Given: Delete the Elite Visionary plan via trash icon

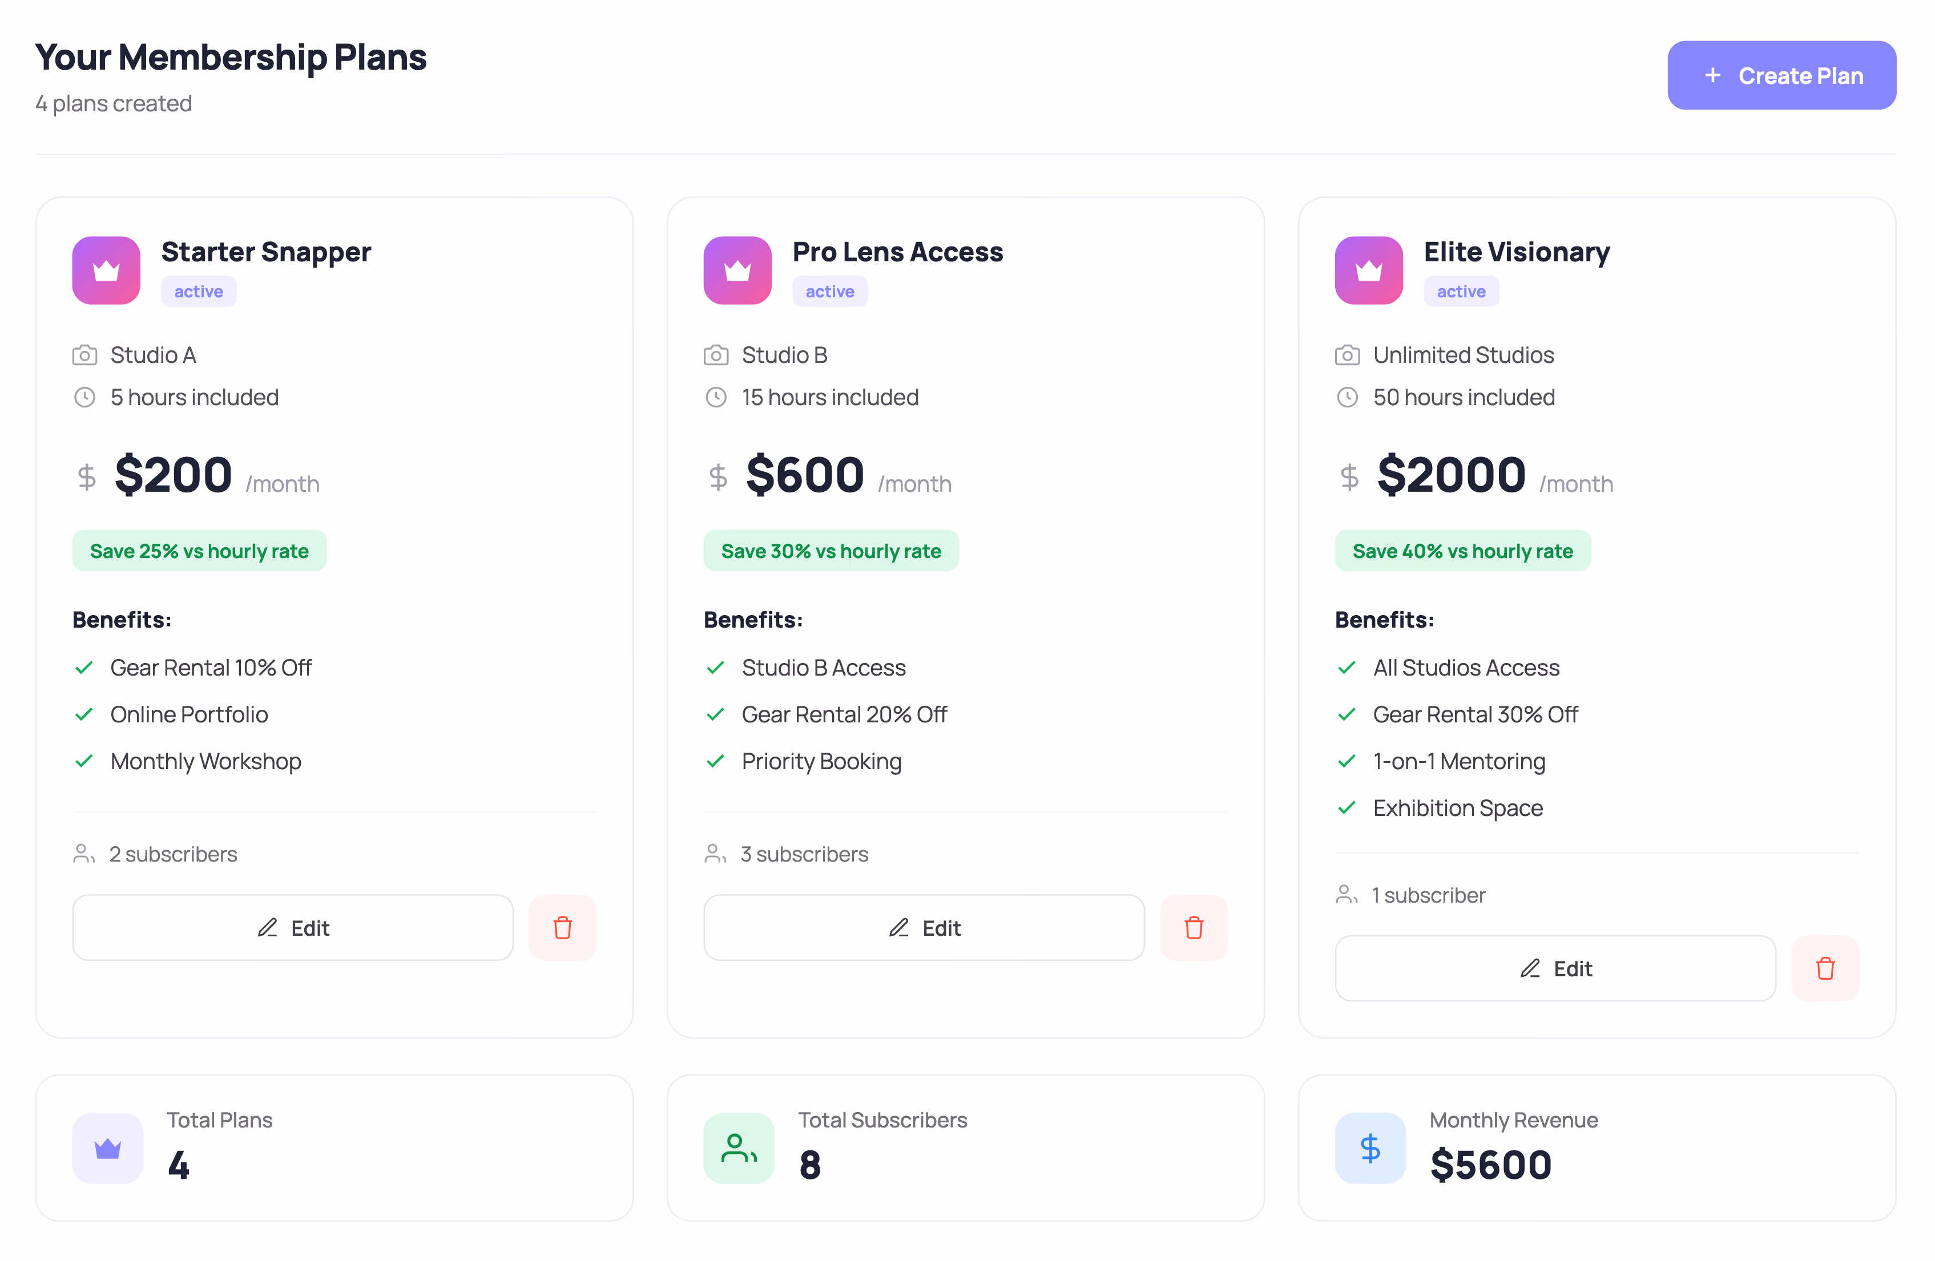Looking at the screenshot, I should [x=1824, y=968].
